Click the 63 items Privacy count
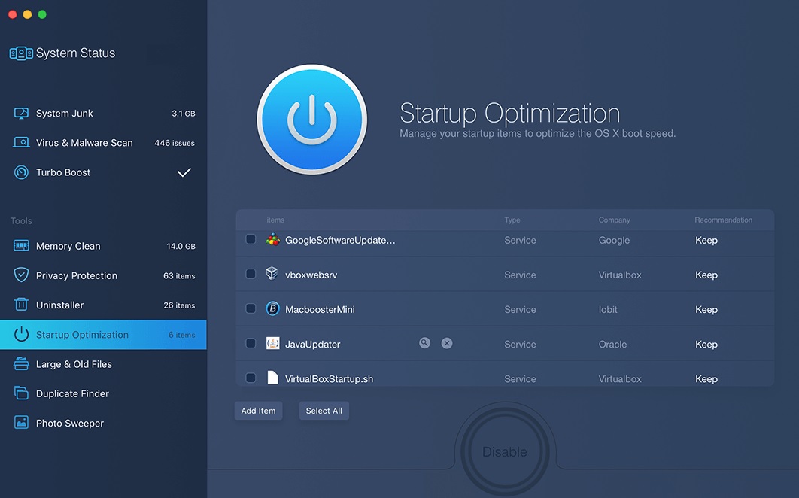Screen dimensions: 799x498 click(x=179, y=275)
